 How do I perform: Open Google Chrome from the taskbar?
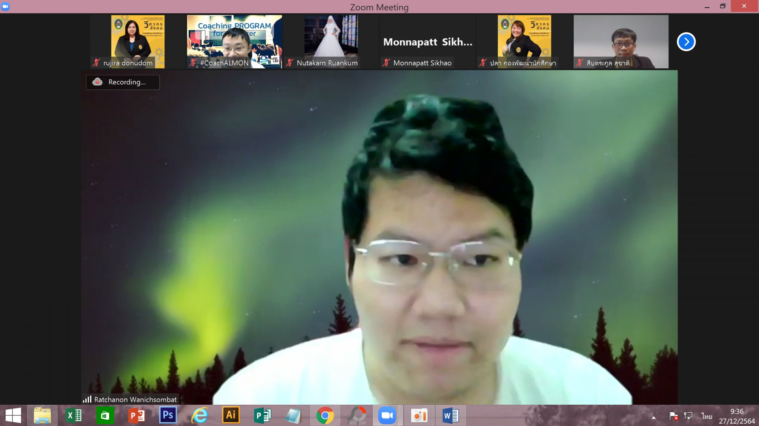[x=325, y=415]
